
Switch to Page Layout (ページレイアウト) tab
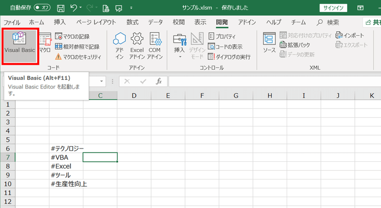tap(96, 22)
